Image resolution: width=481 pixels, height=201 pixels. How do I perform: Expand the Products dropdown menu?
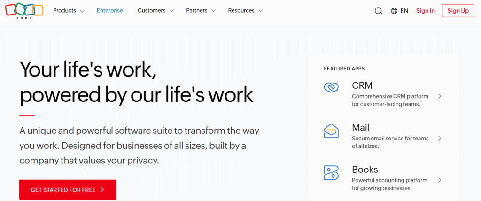click(69, 10)
